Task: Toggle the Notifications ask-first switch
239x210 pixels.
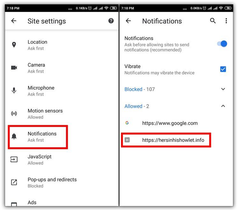Action: (222, 44)
